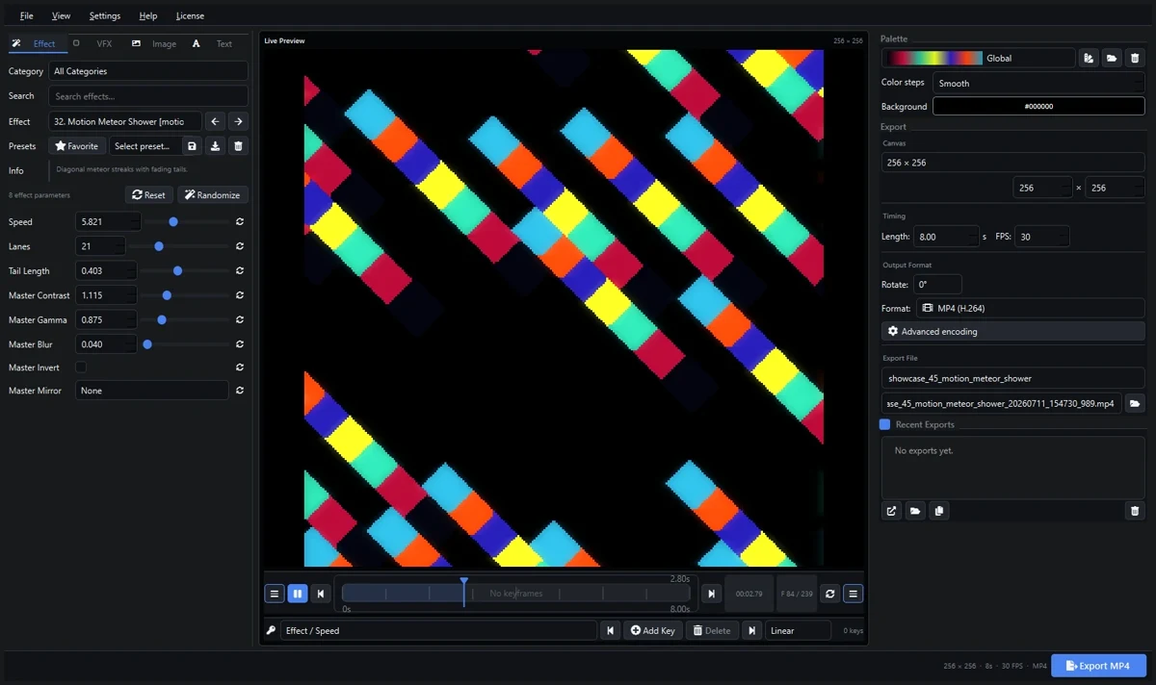Delete the preset trash icon

[239, 146]
